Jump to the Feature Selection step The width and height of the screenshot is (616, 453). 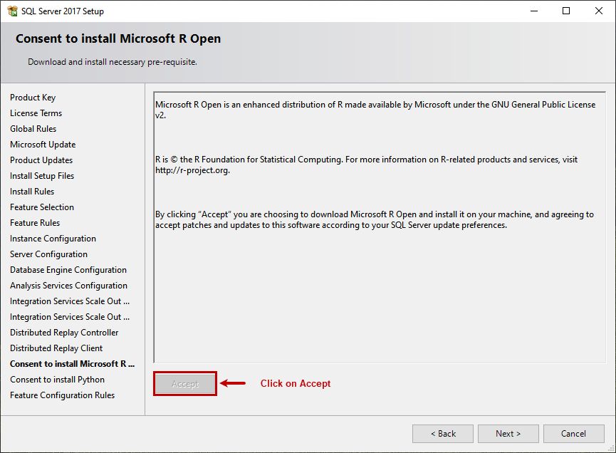click(42, 207)
